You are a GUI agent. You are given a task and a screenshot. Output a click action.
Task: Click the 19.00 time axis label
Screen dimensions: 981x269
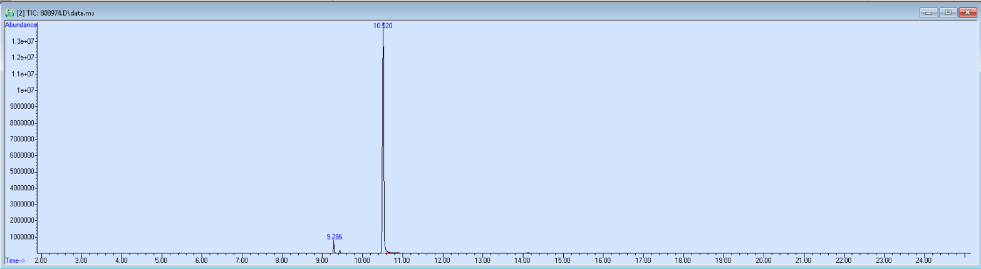723,260
